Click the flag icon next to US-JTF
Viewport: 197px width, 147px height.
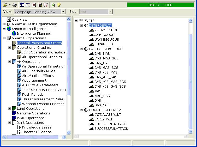pos(81,21)
